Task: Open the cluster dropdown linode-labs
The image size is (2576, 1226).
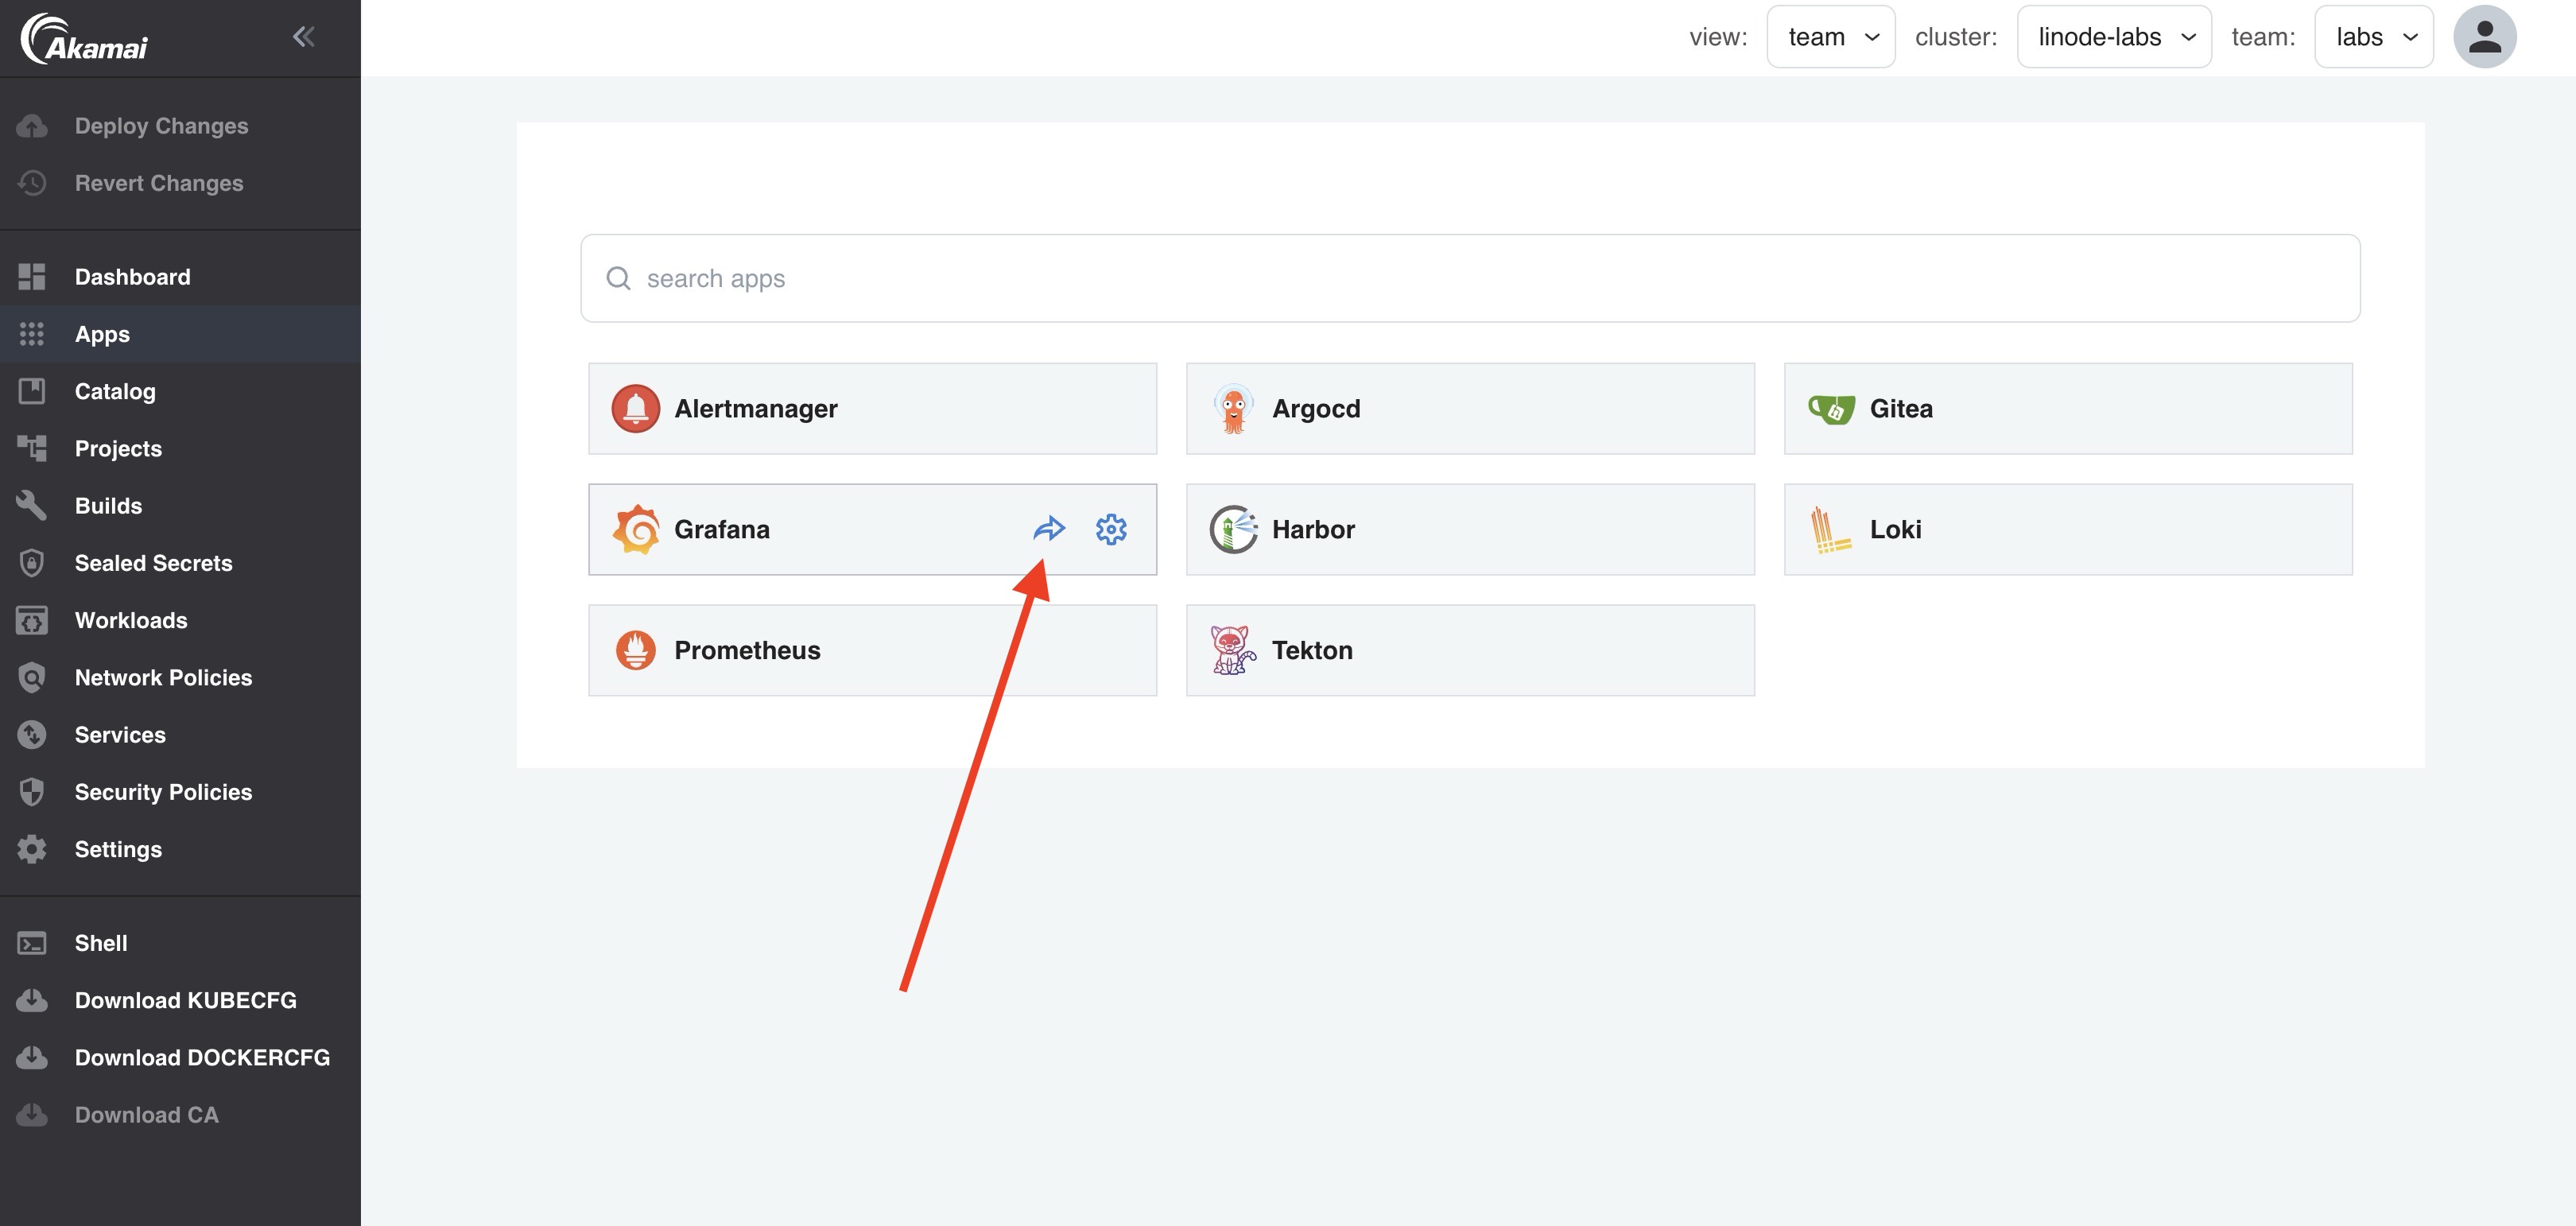Action: 2114,37
